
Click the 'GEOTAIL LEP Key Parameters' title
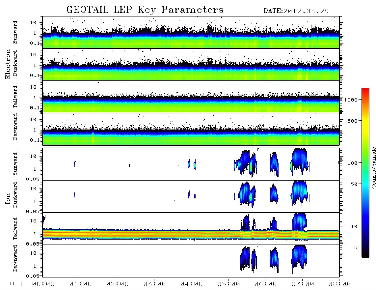pos(145,10)
